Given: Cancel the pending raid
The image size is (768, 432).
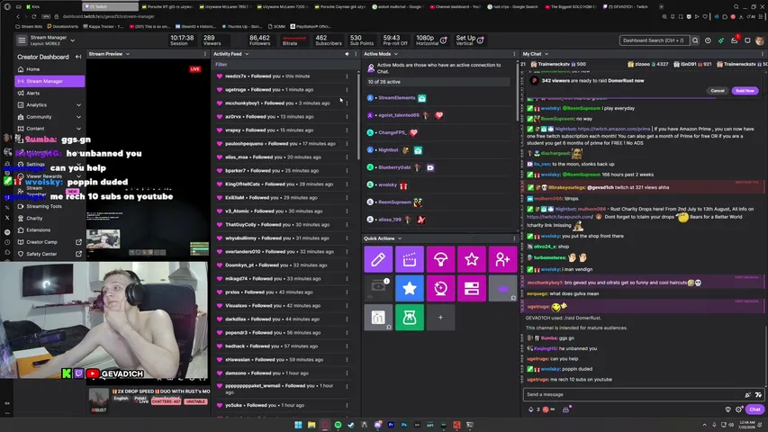Looking at the screenshot, I should tap(717, 91).
